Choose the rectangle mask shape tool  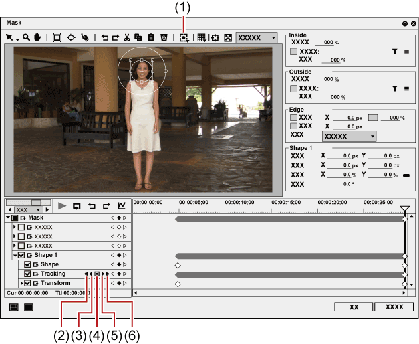[57, 37]
